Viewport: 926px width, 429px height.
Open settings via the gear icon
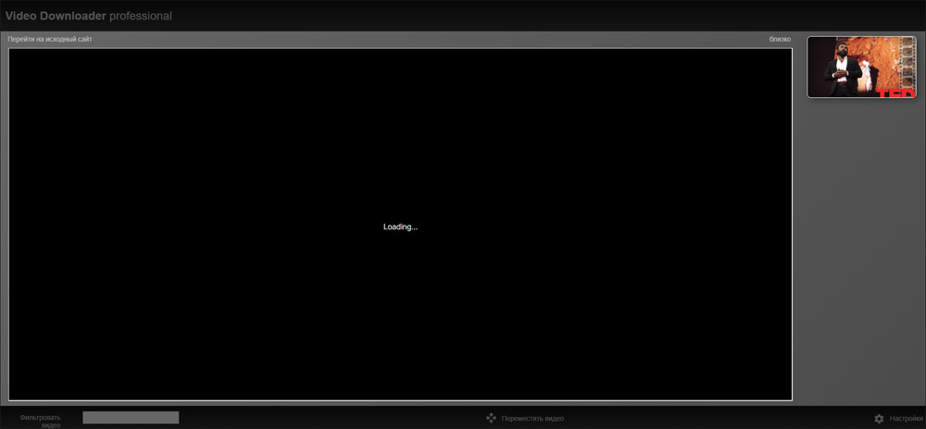(879, 419)
